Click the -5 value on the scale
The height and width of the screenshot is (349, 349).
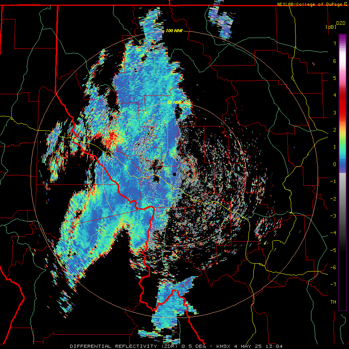[x=333, y=250]
